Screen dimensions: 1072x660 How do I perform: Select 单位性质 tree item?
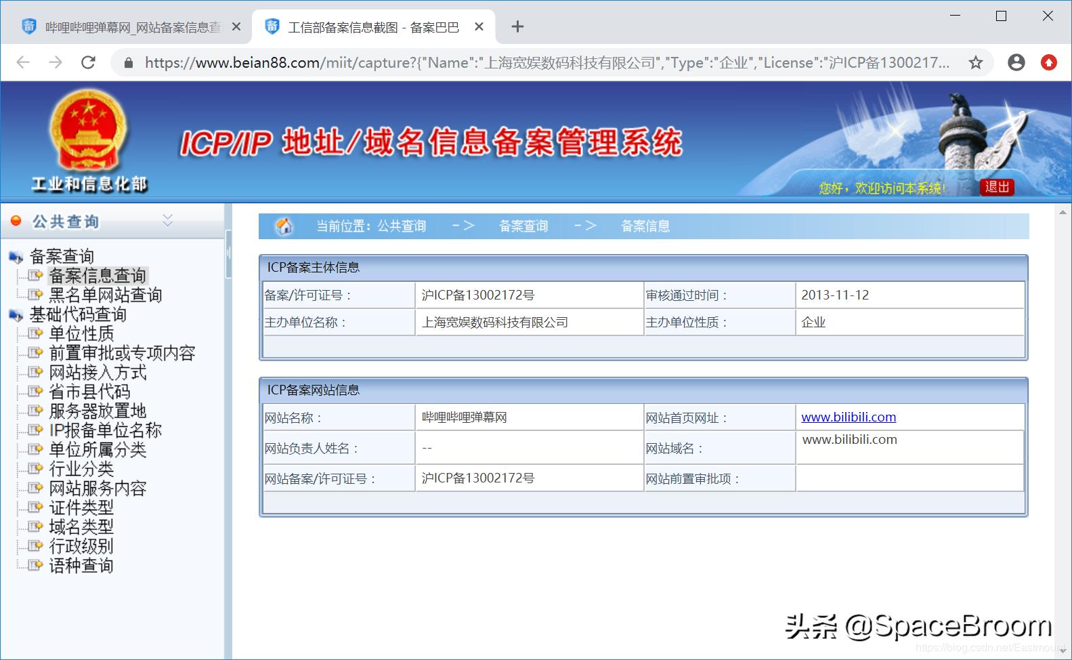pyautogui.click(x=81, y=333)
